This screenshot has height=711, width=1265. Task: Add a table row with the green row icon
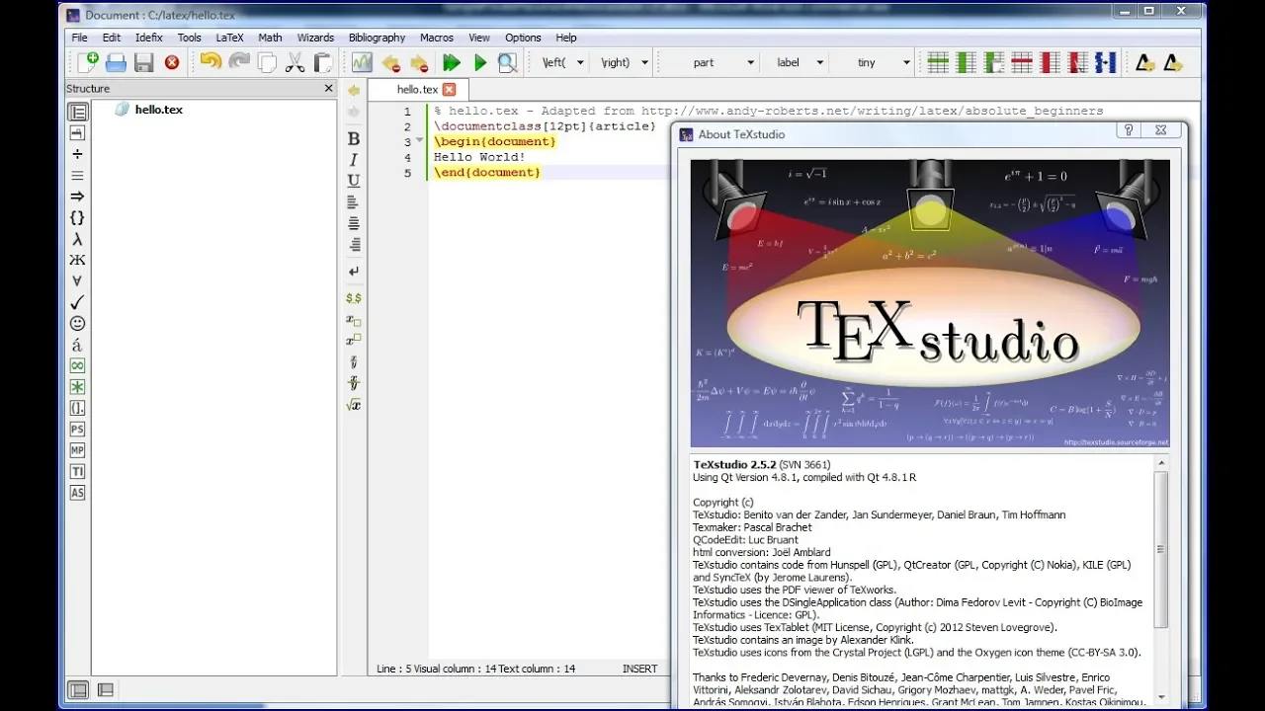(938, 62)
